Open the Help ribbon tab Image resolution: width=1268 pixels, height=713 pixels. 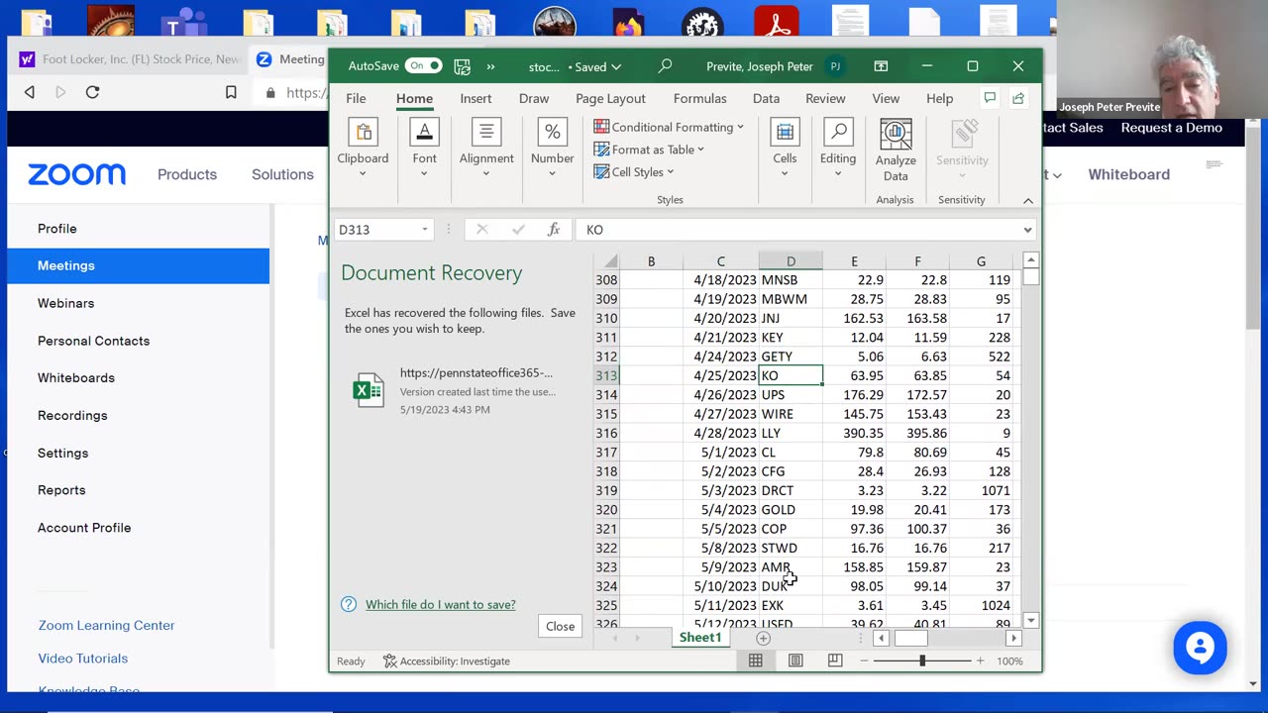pos(939,98)
